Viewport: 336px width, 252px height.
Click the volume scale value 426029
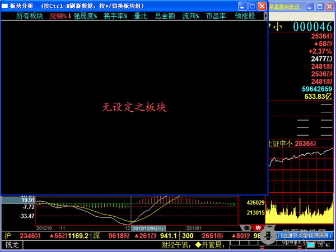[x=256, y=203]
